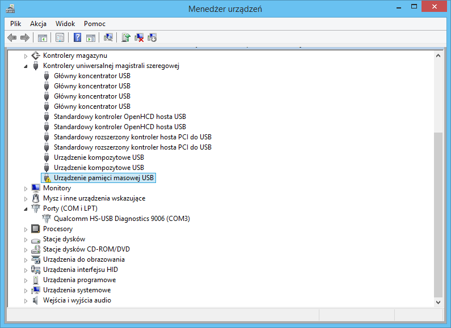
Task: Click the Scan for hardware changes icon
Action: pyautogui.click(x=108, y=37)
